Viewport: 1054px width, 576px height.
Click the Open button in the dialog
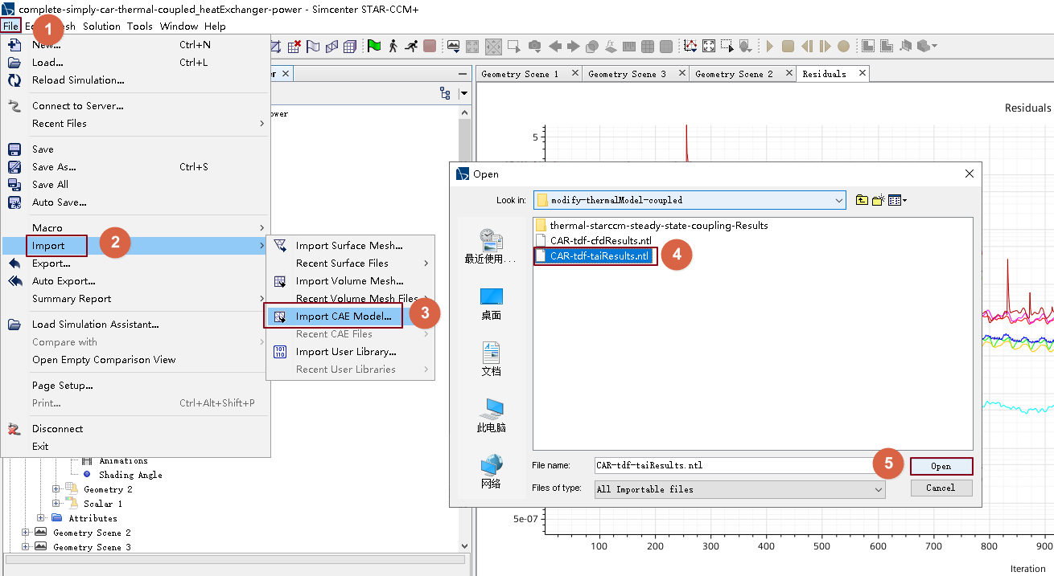coord(941,466)
